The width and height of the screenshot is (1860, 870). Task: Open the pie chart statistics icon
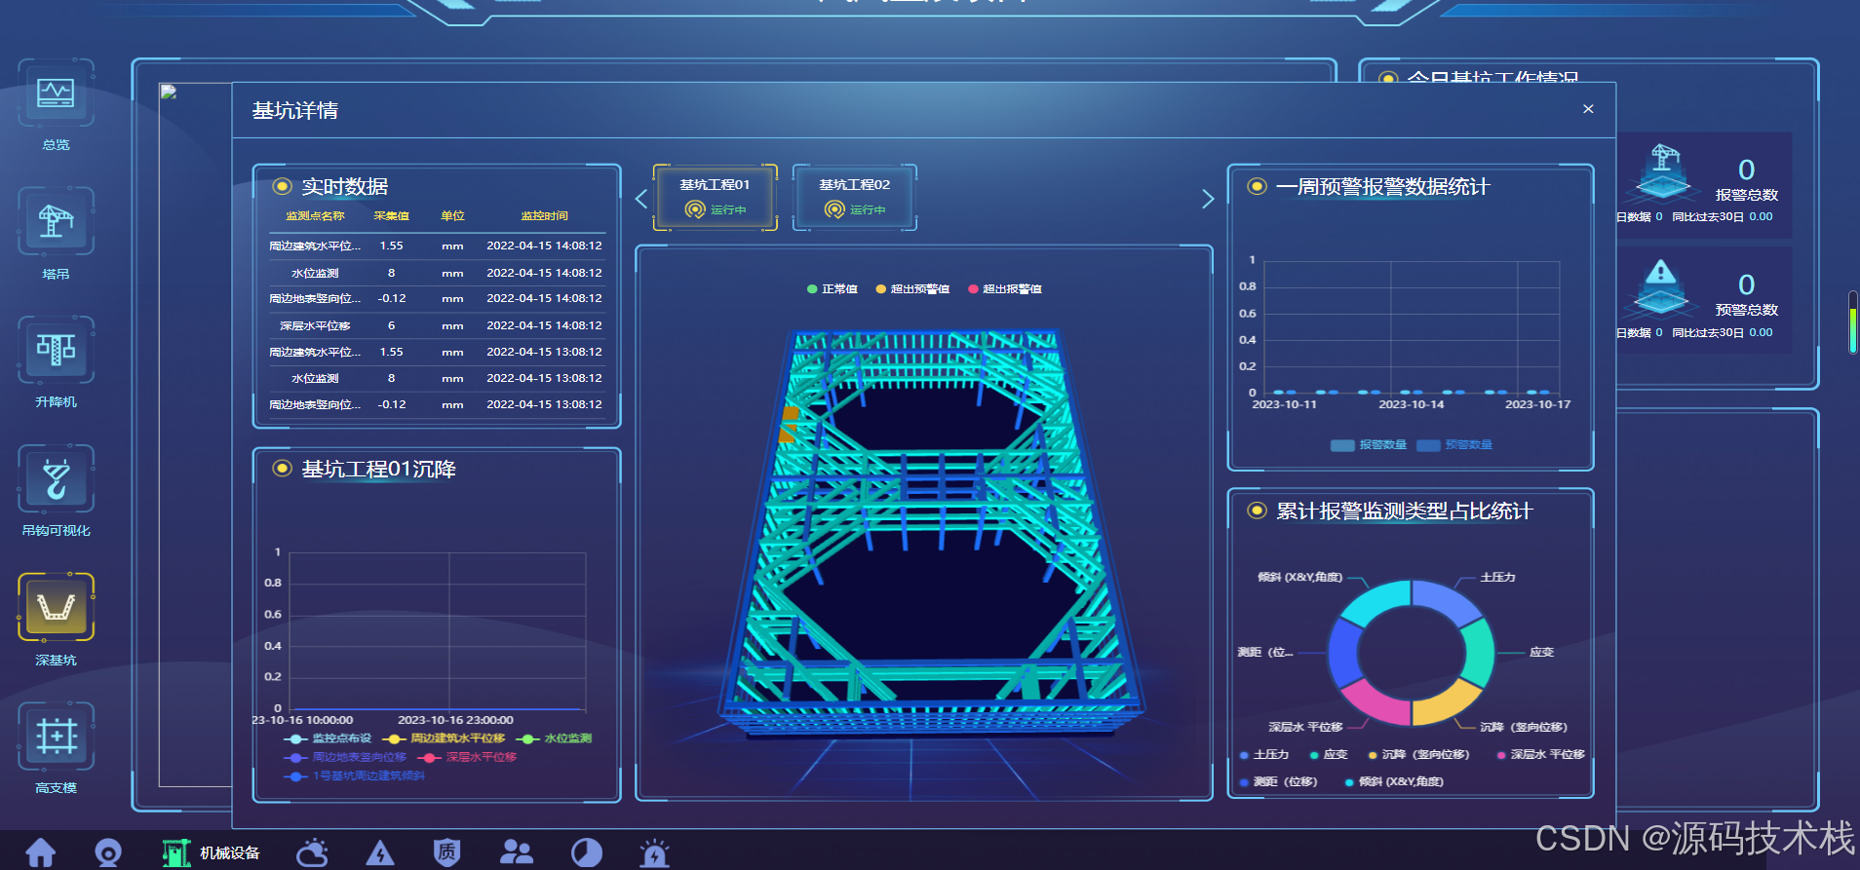click(x=586, y=853)
